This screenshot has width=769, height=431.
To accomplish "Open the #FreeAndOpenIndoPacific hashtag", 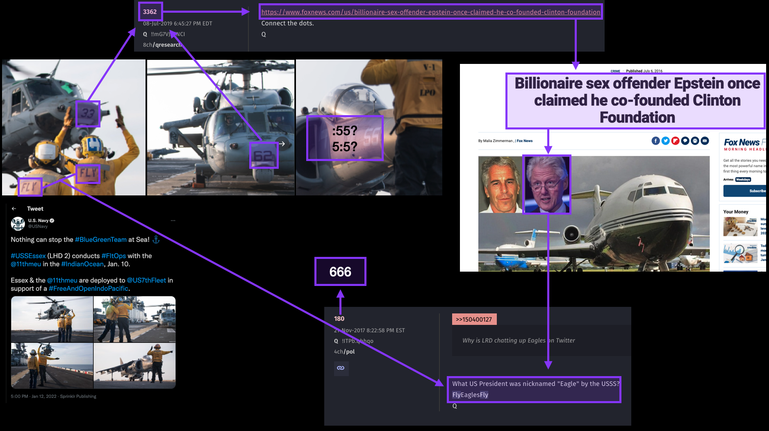I will [x=89, y=288].
